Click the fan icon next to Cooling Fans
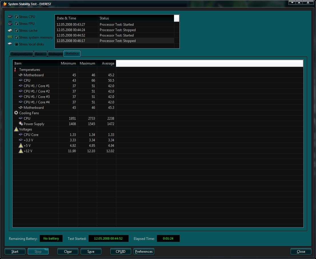The width and height of the screenshot is (316, 259). [x=16, y=113]
